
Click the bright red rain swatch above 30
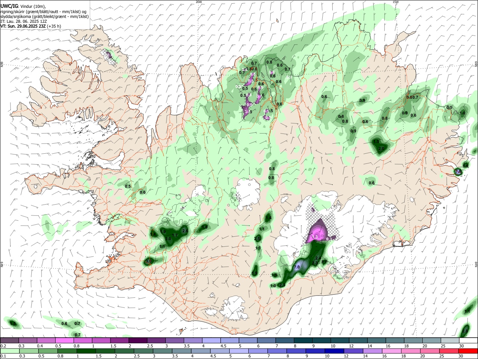[468, 351]
